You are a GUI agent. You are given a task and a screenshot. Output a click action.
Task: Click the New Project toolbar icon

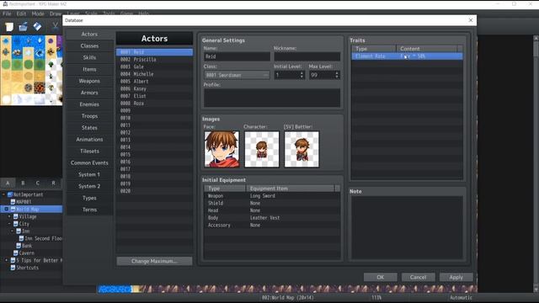(x=9, y=26)
